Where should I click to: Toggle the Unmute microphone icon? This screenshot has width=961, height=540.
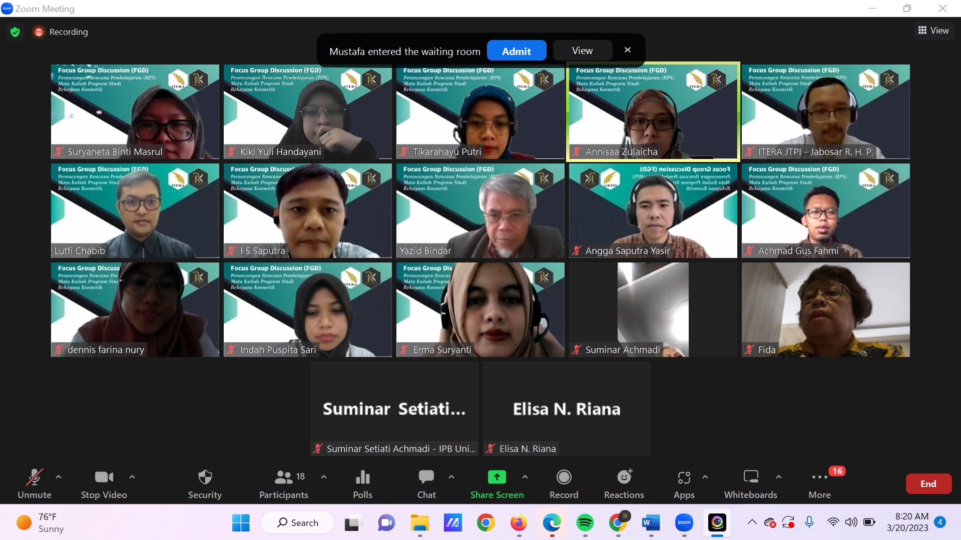click(x=35, y=484)
